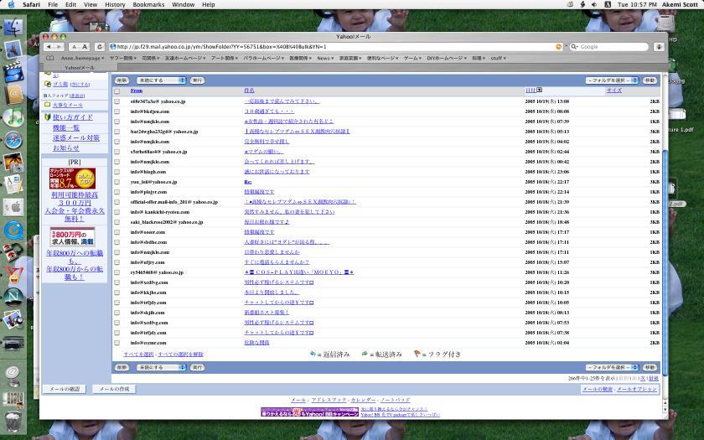Open the File menu
704x440 pixels.
[53, 4]
